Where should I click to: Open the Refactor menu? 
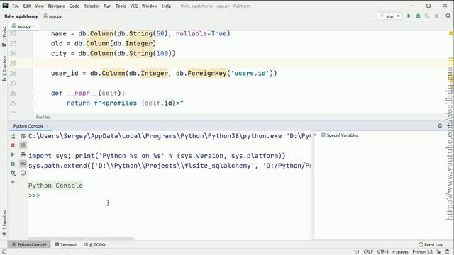[92, 6]
